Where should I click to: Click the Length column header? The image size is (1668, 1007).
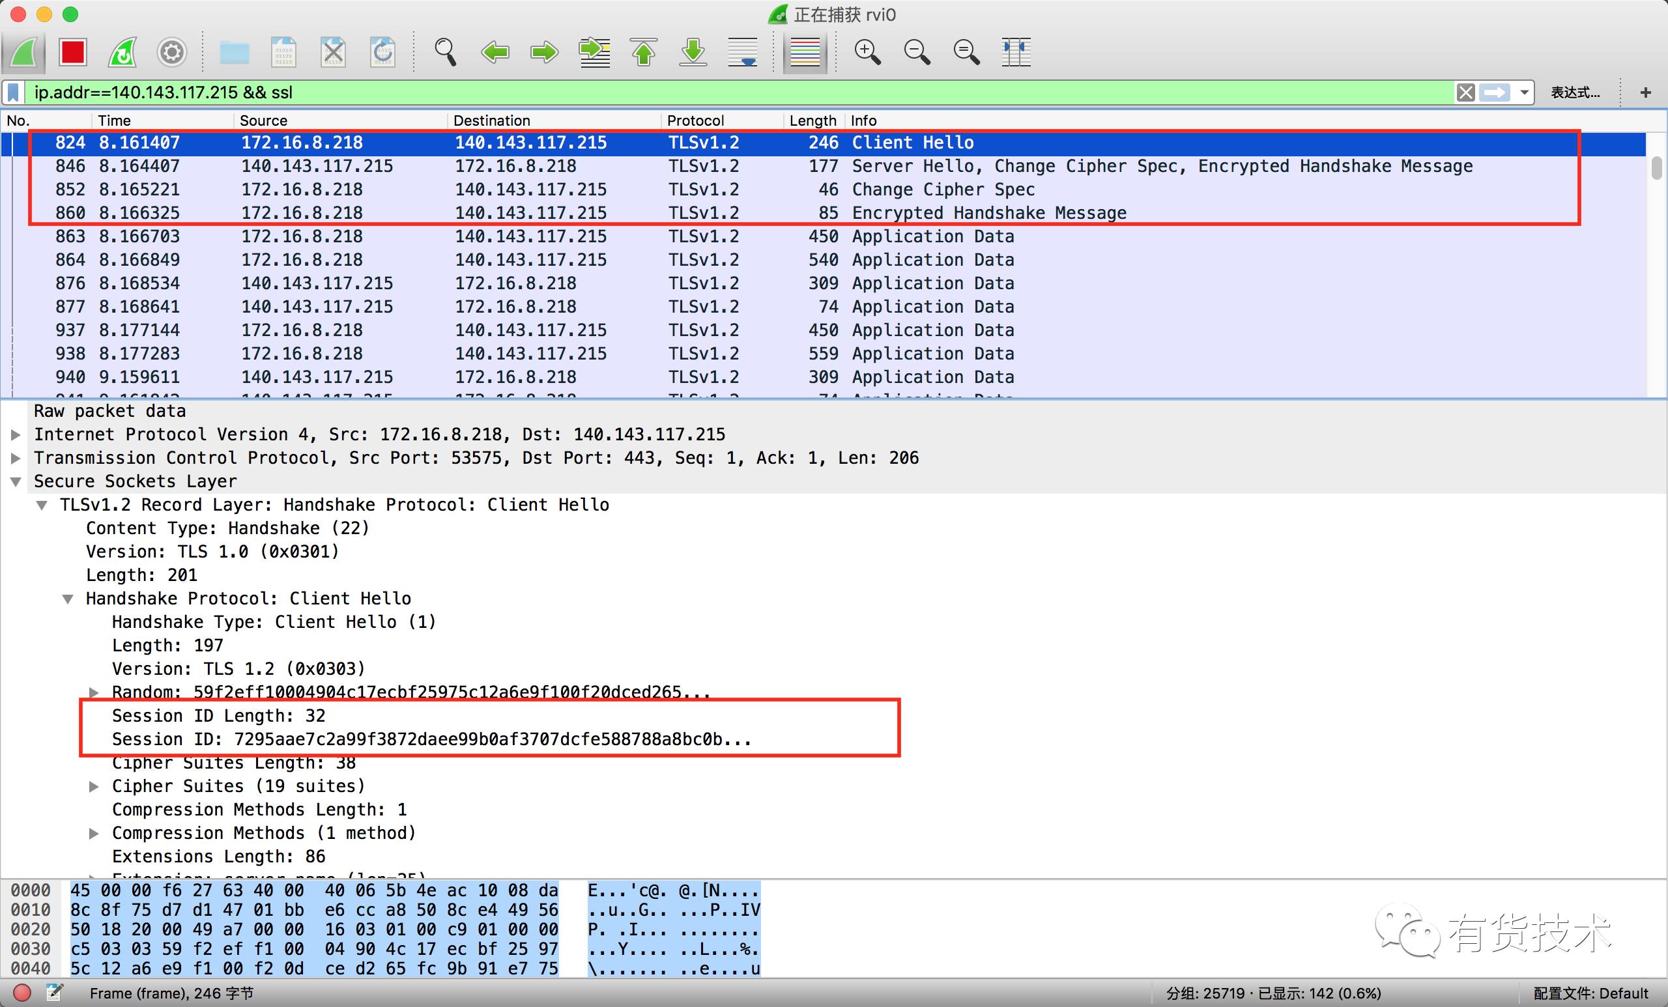pyautogui.click(x=812, y=121)
